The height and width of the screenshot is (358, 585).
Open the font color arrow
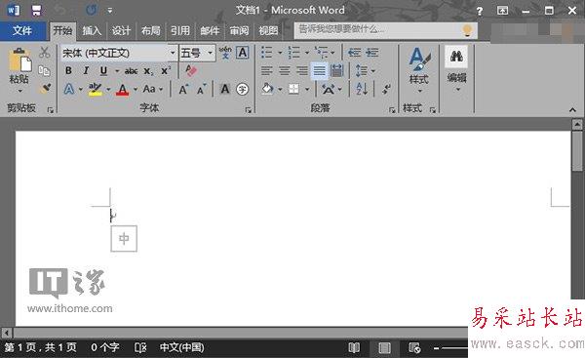[136, 89]
